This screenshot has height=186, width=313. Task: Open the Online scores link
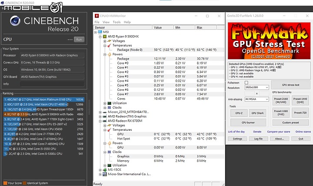tap(303, 132)
